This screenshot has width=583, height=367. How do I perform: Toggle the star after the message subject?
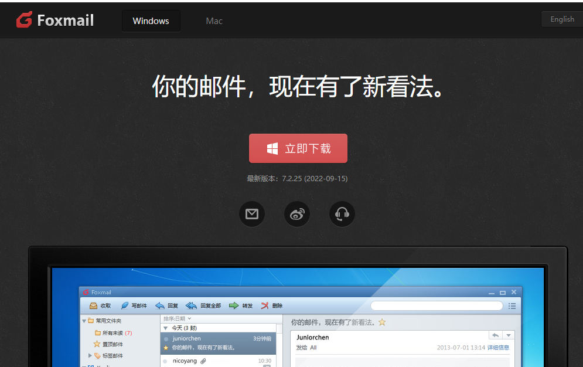[382, 322]
